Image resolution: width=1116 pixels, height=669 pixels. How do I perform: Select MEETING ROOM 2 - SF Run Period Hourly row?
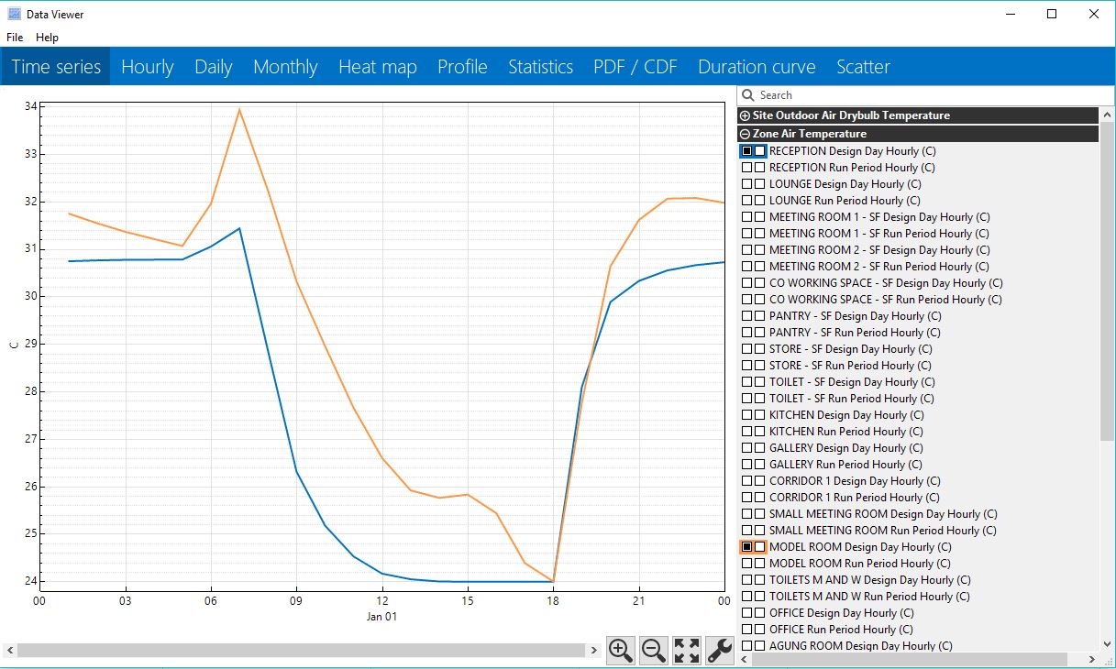918,267
